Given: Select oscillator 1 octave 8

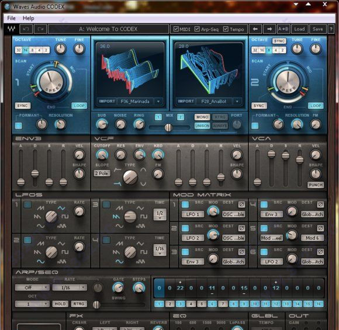Looking at the screenshot, I should [32, 50].
